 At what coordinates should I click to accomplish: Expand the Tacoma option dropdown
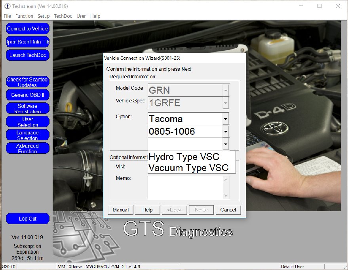click(x=226, y=119)
